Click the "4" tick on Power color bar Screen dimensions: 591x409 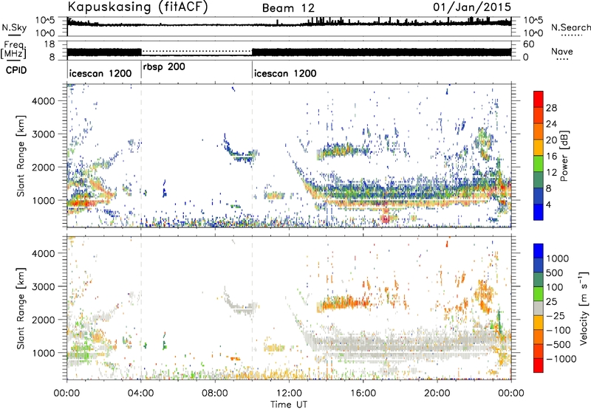[548, 205]
